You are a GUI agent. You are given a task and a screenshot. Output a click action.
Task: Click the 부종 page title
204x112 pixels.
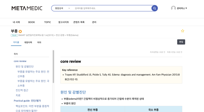click(x=14, y=31)
